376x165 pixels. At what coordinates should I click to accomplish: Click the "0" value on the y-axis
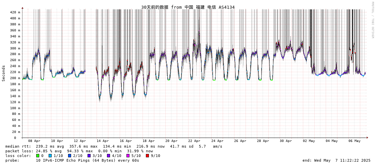coord(15,138)
